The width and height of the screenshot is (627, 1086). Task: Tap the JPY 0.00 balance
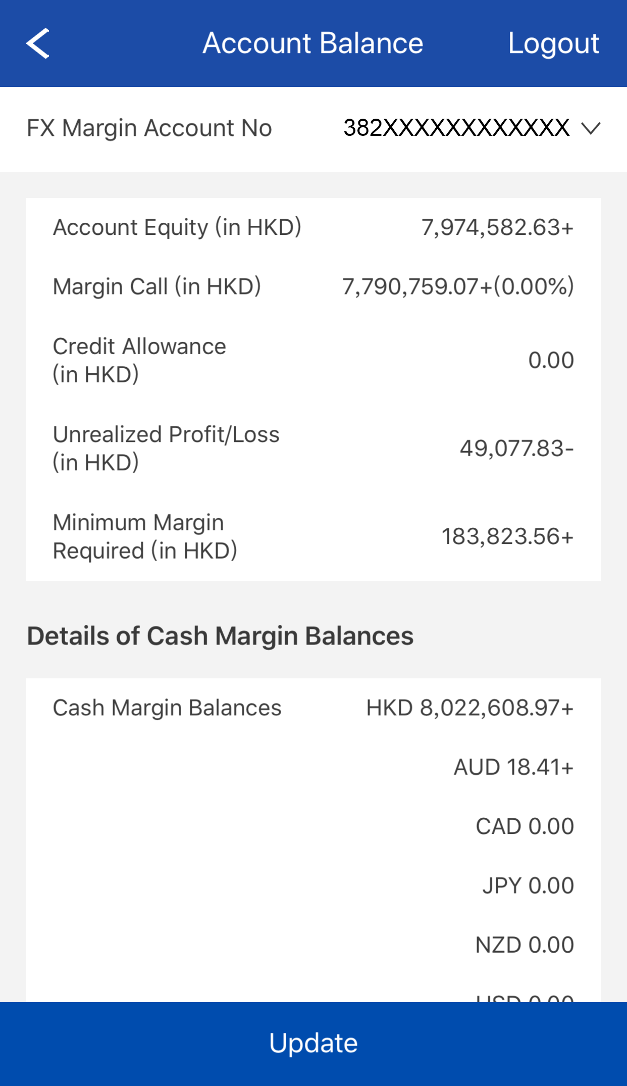click(528, 885)
